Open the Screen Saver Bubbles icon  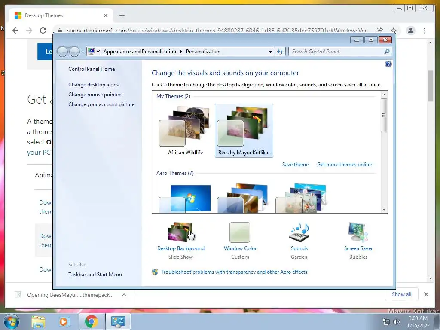pos(358,232)
